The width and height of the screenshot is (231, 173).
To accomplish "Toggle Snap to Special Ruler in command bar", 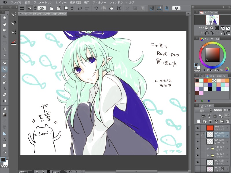I will (159, 8).
